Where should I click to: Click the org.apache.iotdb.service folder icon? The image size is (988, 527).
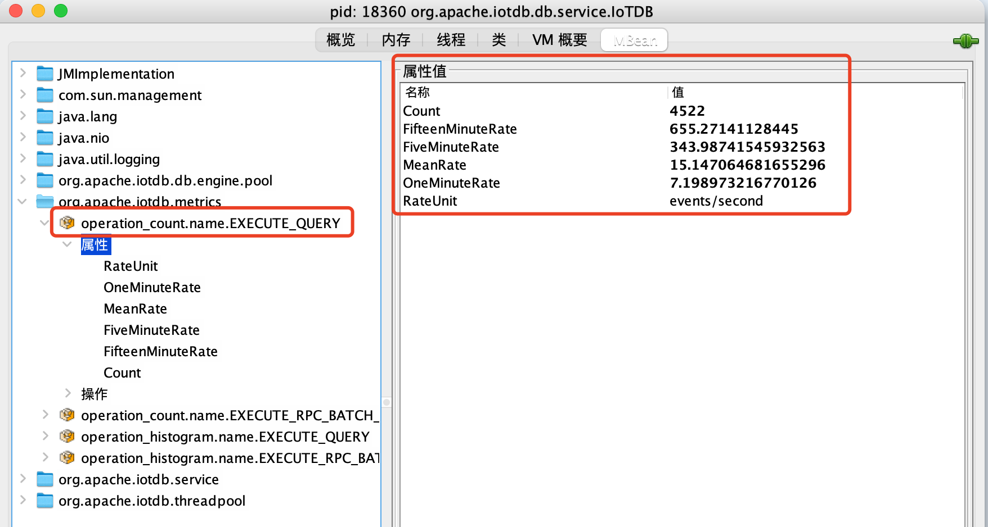click(45, 479)
